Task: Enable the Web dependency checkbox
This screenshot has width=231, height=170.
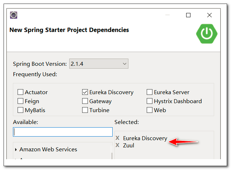Action: pos(150,110)
